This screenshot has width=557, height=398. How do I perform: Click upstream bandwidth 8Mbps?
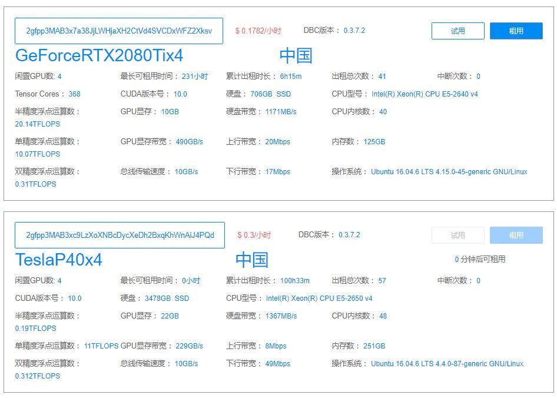pos(276,346)
